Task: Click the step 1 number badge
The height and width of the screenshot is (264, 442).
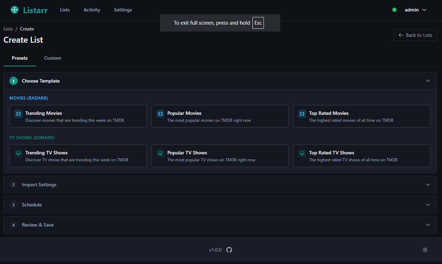Action: tap(14, 81)
